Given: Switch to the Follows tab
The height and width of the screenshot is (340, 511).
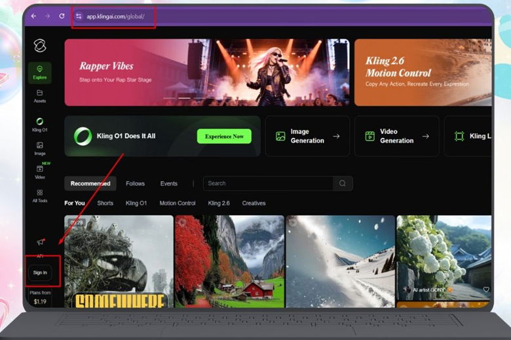Looking at the screenshot, I should coord(135,184).
